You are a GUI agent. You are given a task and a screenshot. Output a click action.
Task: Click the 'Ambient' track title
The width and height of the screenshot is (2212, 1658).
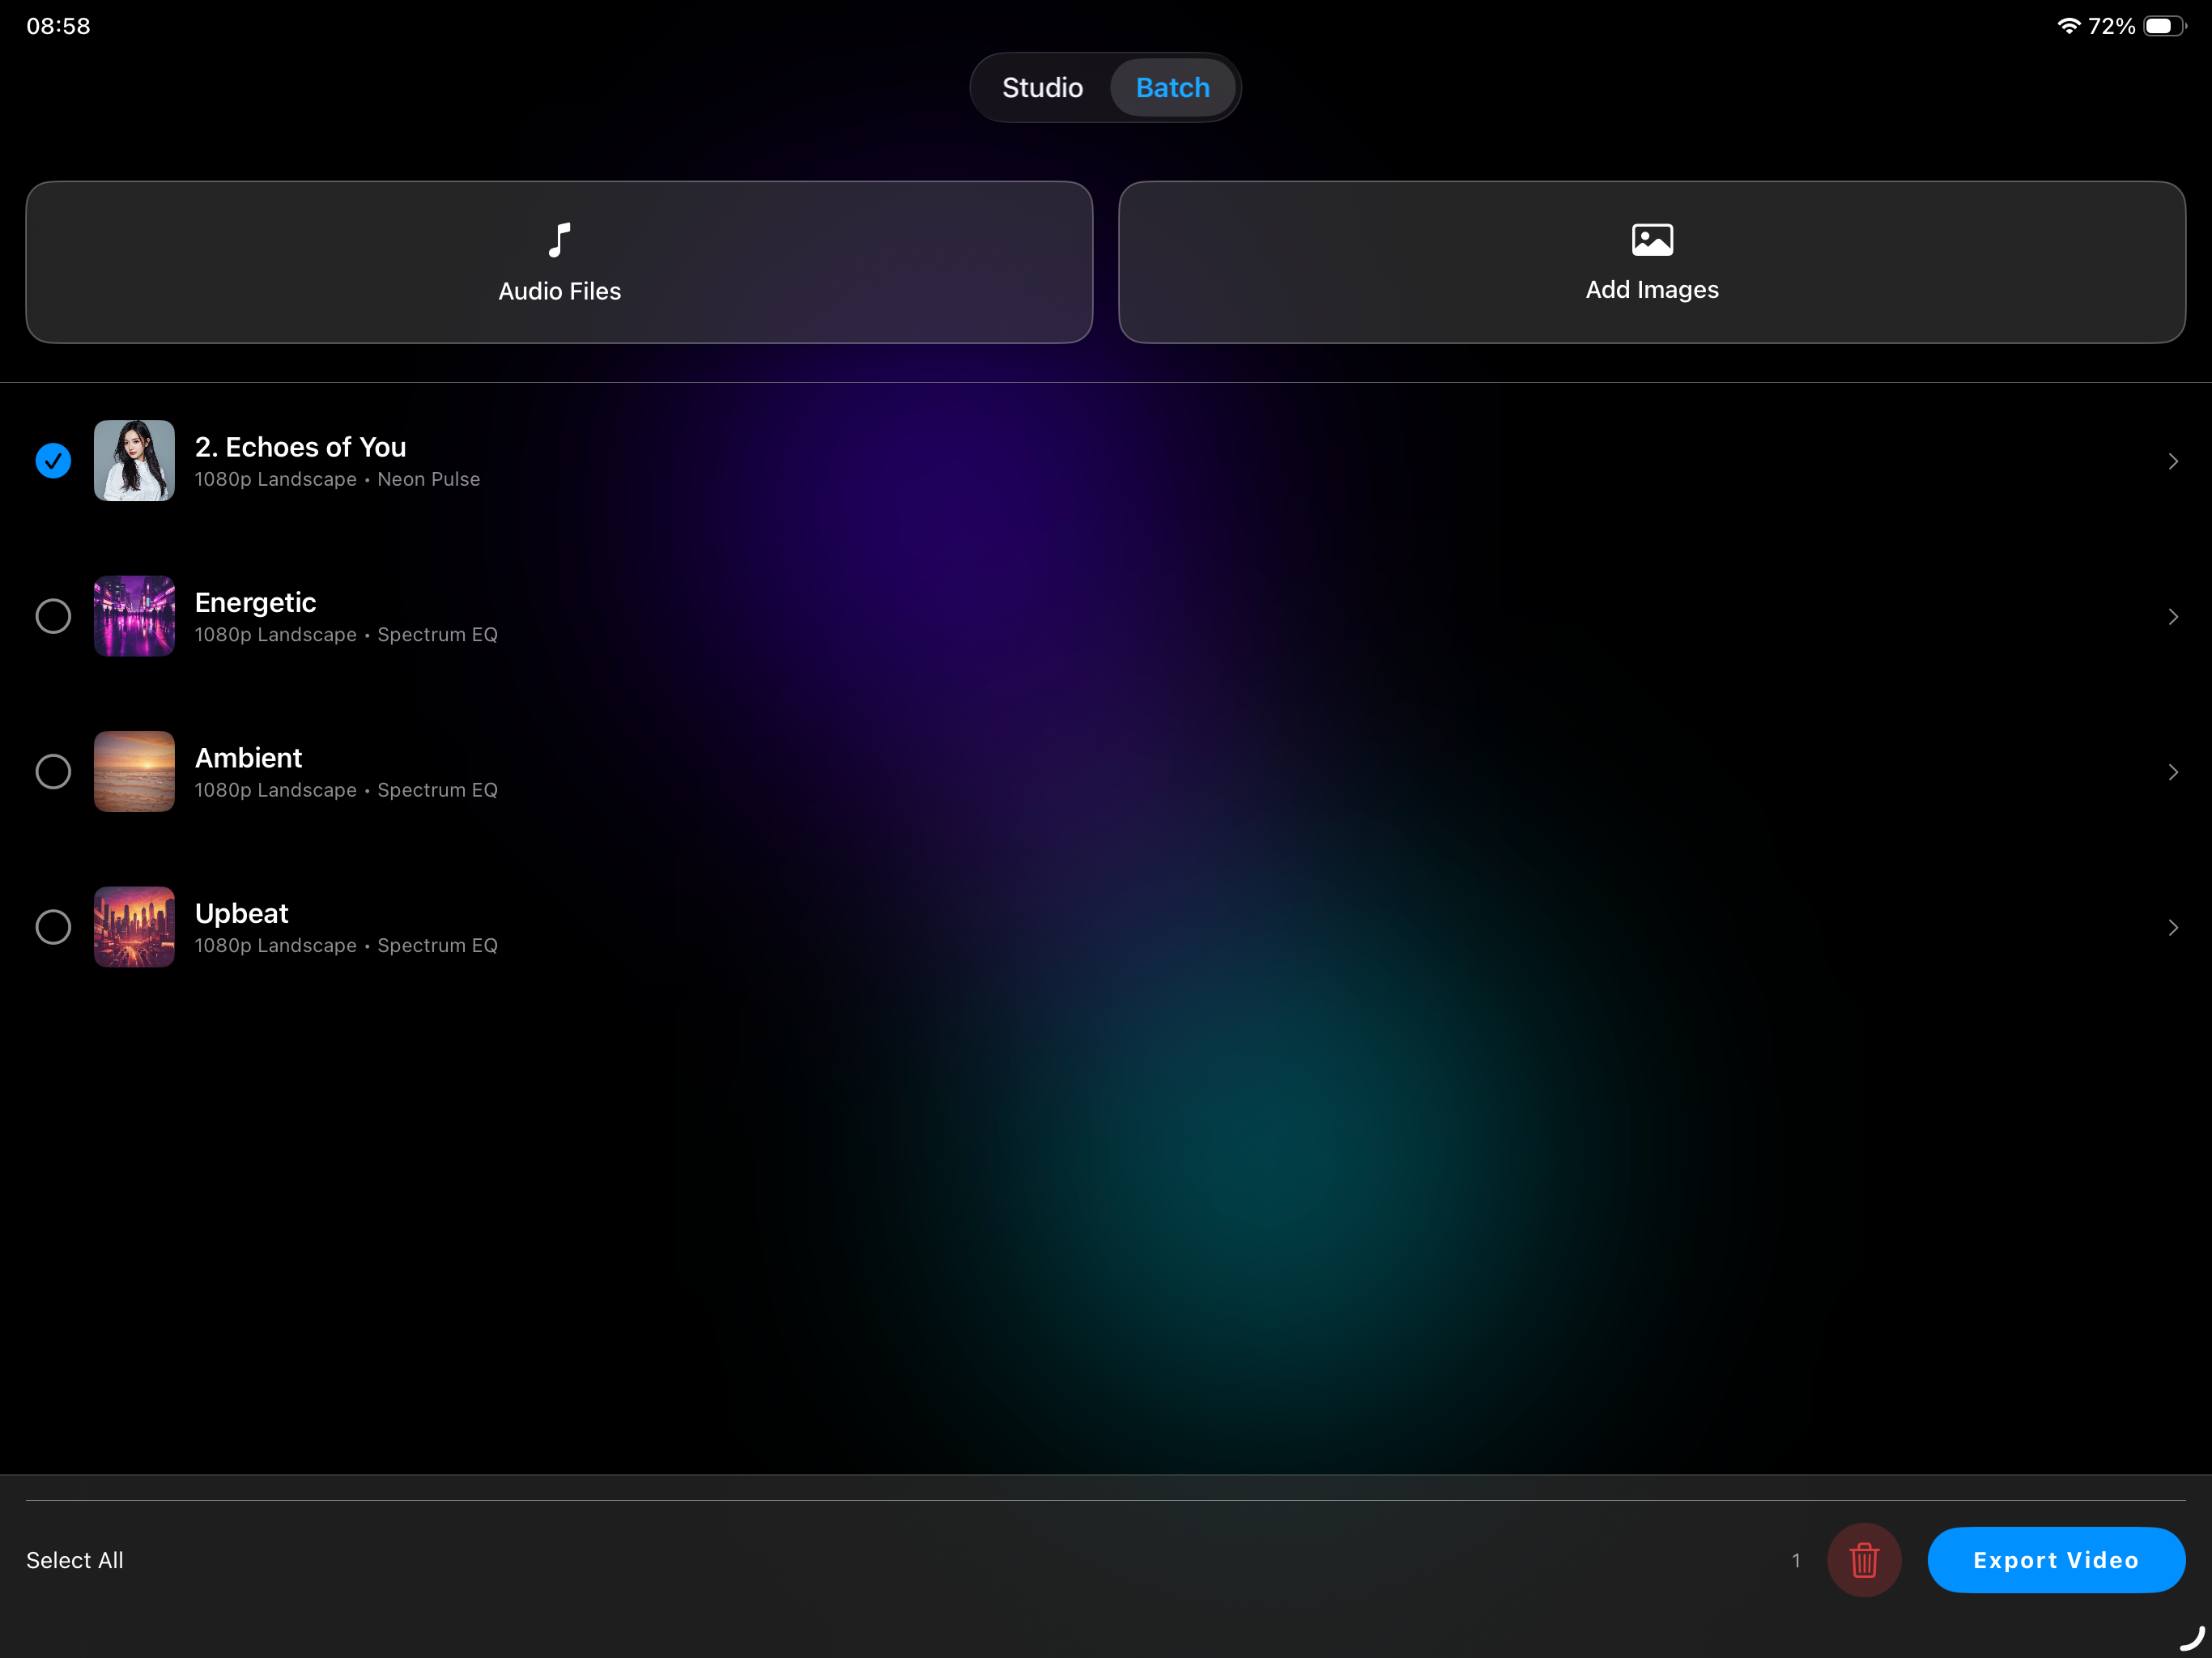click(248, 758)
